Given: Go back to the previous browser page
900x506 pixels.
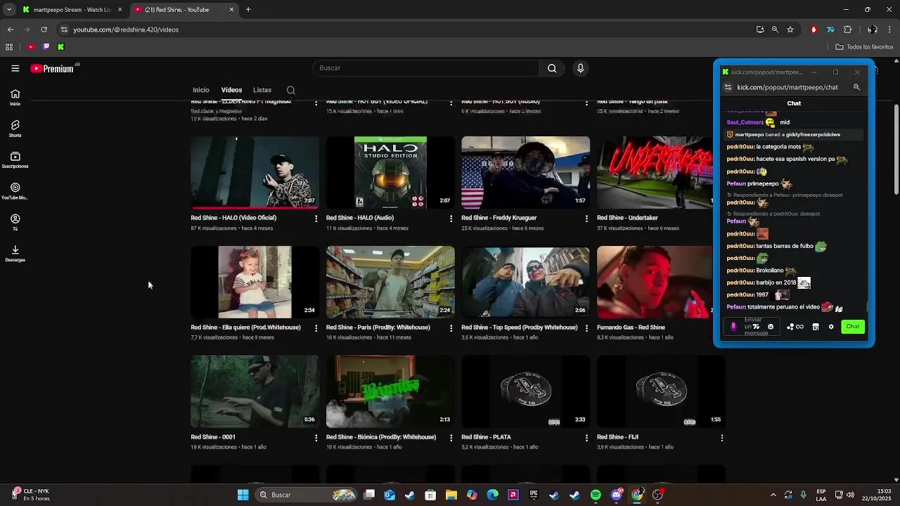Looking at the screenshot, I should 11,30.
